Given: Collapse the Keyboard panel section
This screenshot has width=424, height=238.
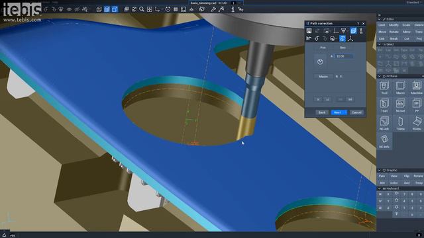Looking at the screenshot, I should [x=379, y=188].
